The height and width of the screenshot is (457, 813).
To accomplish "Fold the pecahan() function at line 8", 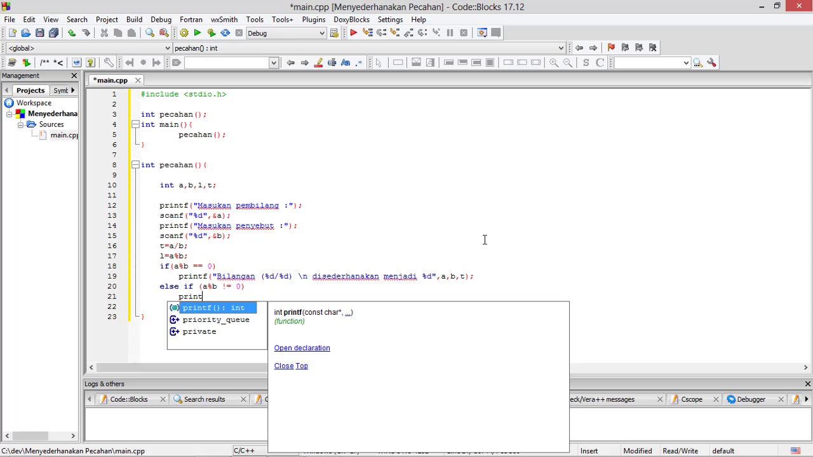I will 135,165.
